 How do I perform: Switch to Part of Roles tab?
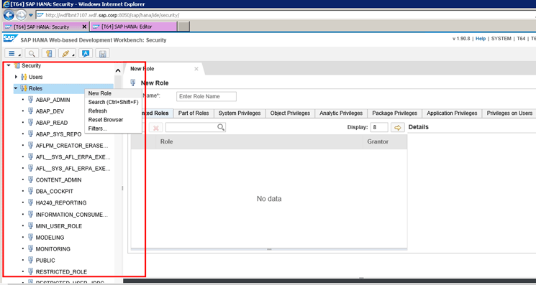pos(194,113)
